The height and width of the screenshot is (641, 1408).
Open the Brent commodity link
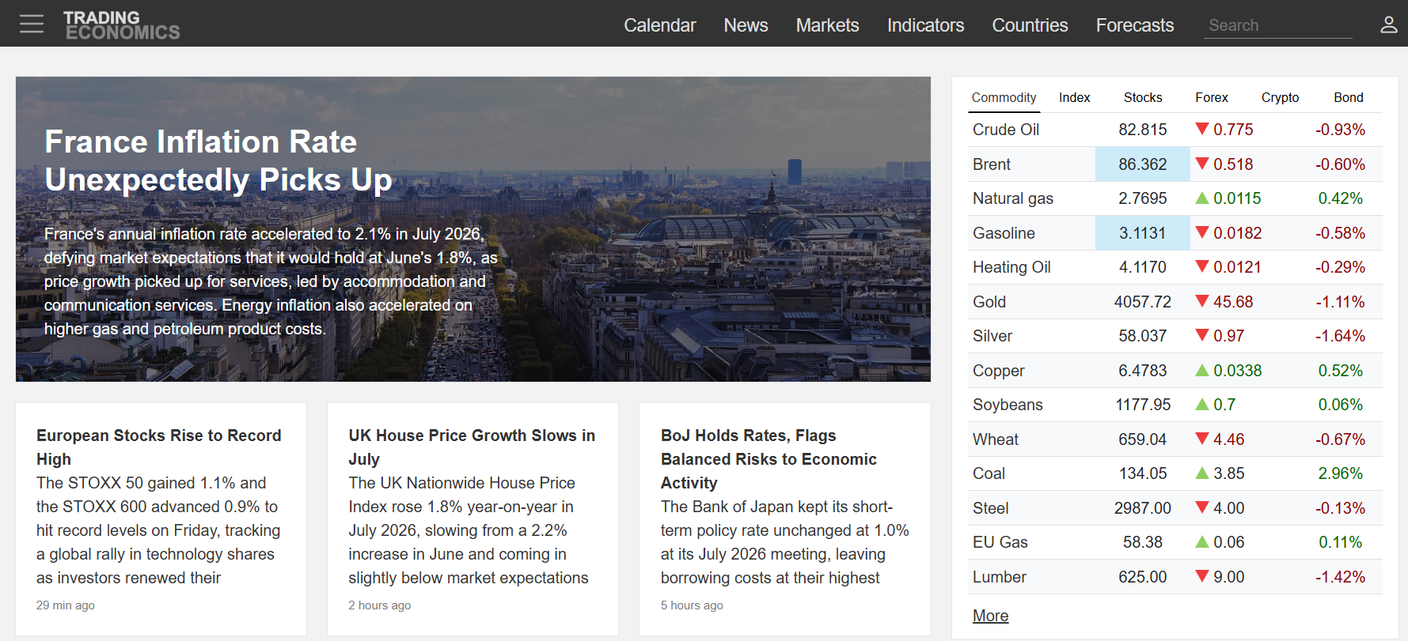coord(992,164)
